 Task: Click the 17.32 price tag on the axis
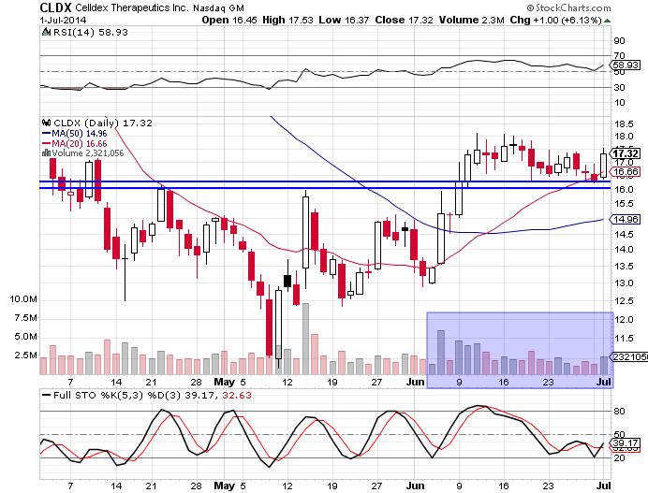626,153
